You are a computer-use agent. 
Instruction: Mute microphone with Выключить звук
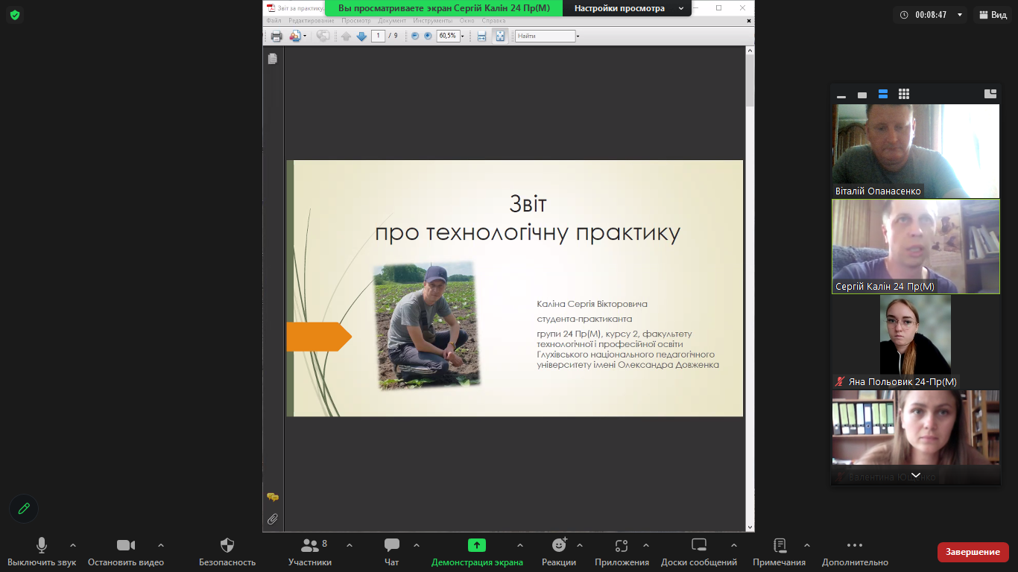tap(42, 552)
